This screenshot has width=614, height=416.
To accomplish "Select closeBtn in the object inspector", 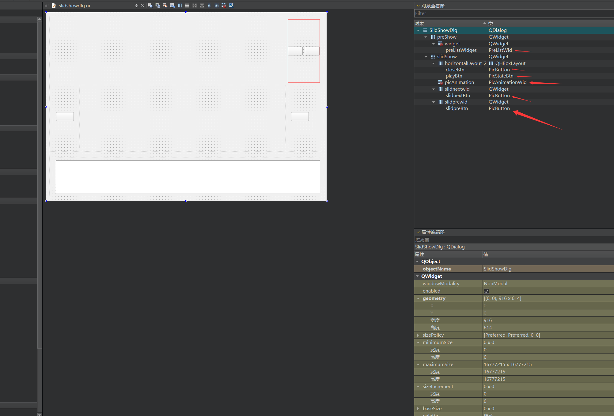I will point(455,70).
